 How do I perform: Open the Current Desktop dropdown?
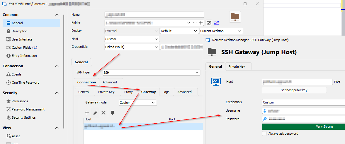[x=221, y=31]
